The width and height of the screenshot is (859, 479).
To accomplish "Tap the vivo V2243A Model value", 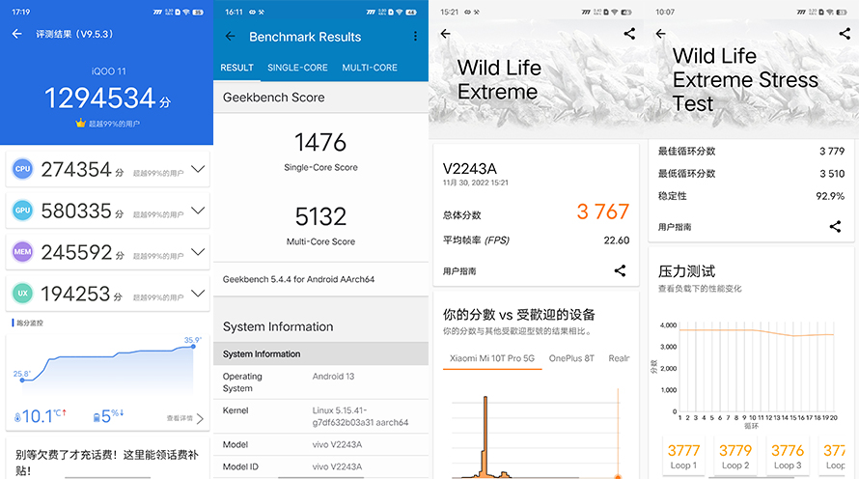I will point(337,444).
